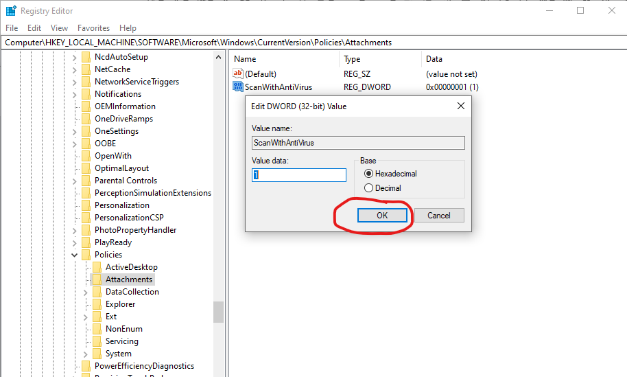Expand the Parental Controls tree node

tap(74, 181)
